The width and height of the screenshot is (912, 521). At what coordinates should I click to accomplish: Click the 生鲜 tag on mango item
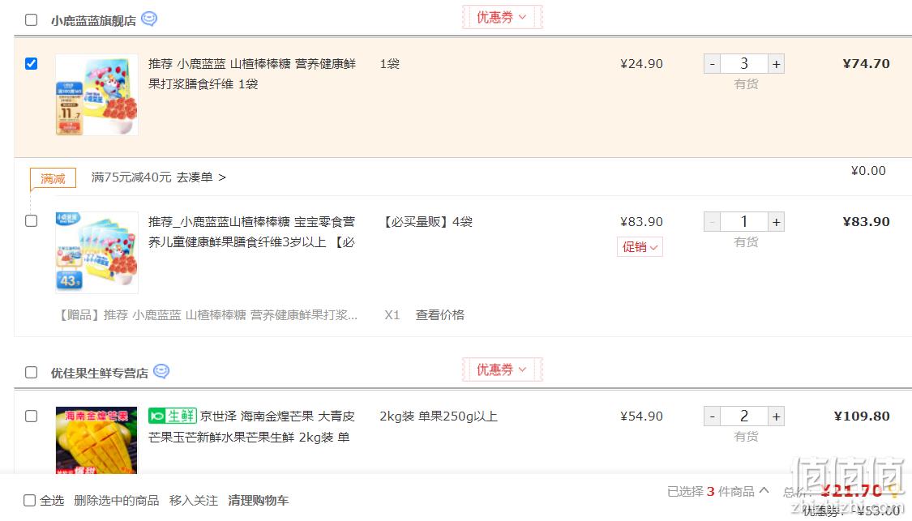[173, 416]
